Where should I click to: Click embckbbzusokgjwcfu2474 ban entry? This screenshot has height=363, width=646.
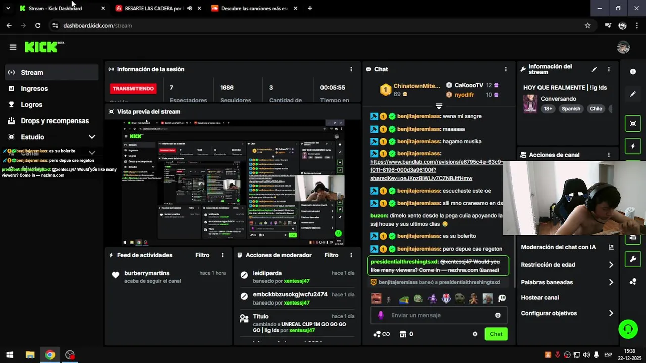[290, 294]
